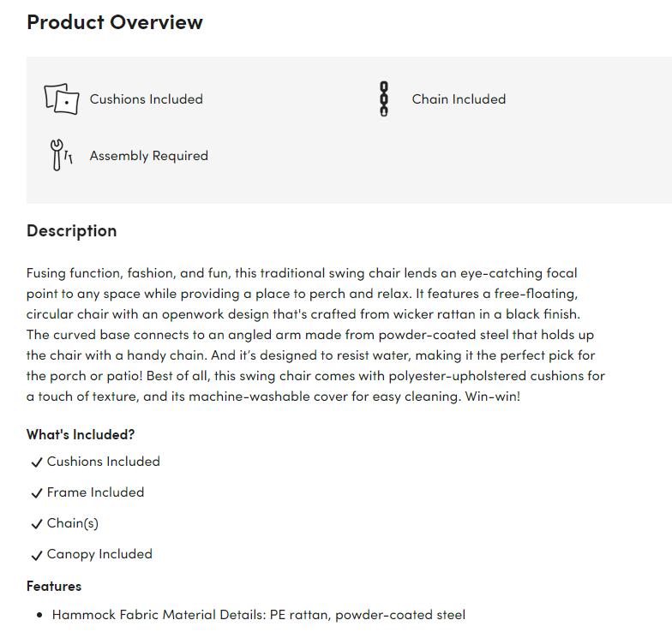Screen dimensions: 672x638
Task: Click bullet before Hammock Fabric Material
Action: point(39,615)
